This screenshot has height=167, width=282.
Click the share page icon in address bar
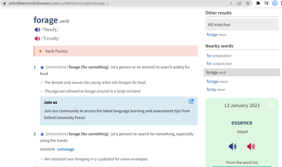[239, 3]
